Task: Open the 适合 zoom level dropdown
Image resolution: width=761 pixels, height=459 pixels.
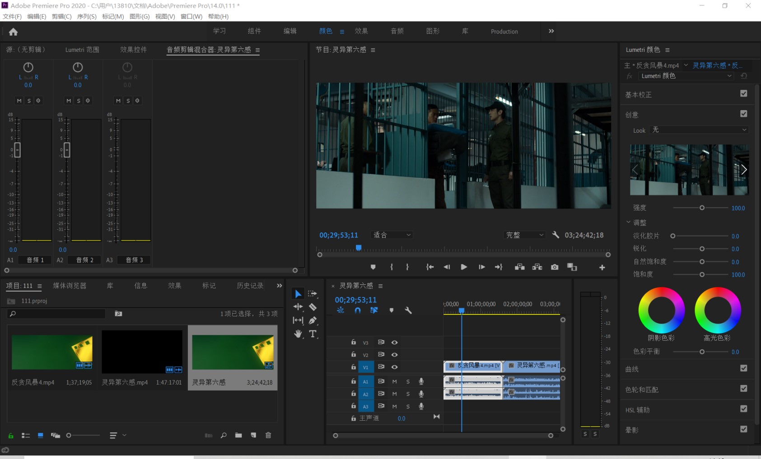Action: [x=392, y=235]
